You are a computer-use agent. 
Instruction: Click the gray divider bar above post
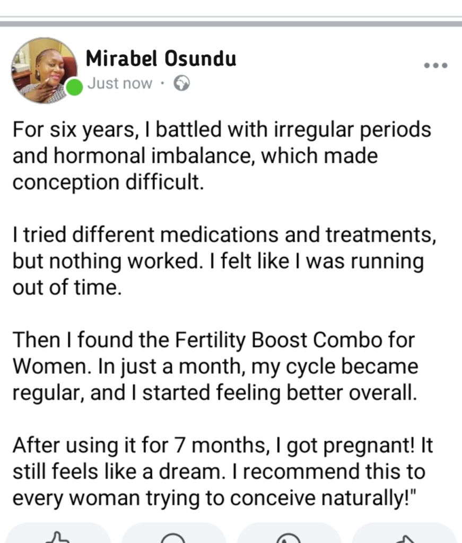click(231, 23)
